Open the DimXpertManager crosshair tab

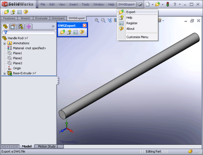pos(28,27)
